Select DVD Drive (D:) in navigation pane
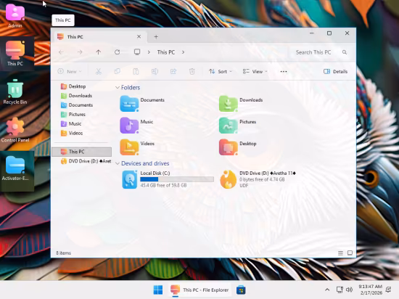This screenshot has width=399, height=299. (x=86, y=161)
